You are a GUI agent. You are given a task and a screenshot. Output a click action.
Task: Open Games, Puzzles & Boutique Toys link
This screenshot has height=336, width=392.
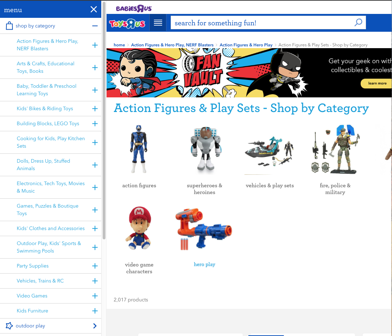click(x=47, y=210)
